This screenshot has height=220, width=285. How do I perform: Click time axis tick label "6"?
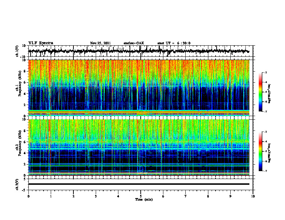pyautogui.click(x=163, y=196)
